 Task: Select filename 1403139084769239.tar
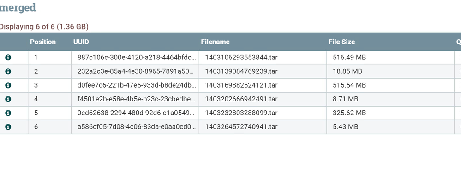click(x=241, y=71)
